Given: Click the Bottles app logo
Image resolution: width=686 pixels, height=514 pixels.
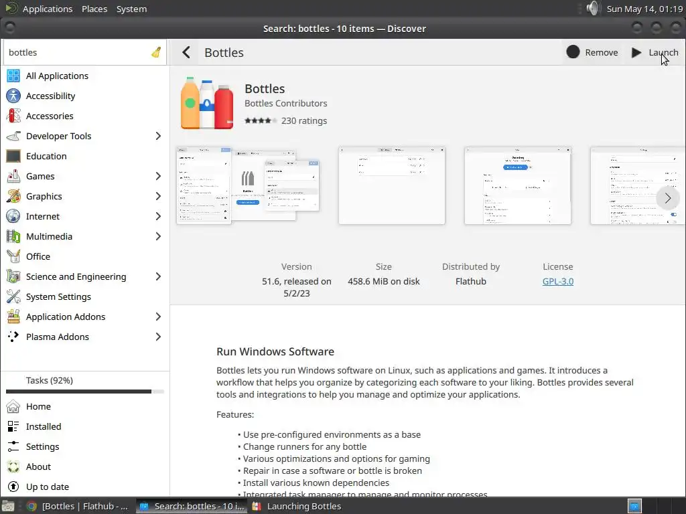Looking at the screenshot, I should pyautogui.click(x=207, y=103).
